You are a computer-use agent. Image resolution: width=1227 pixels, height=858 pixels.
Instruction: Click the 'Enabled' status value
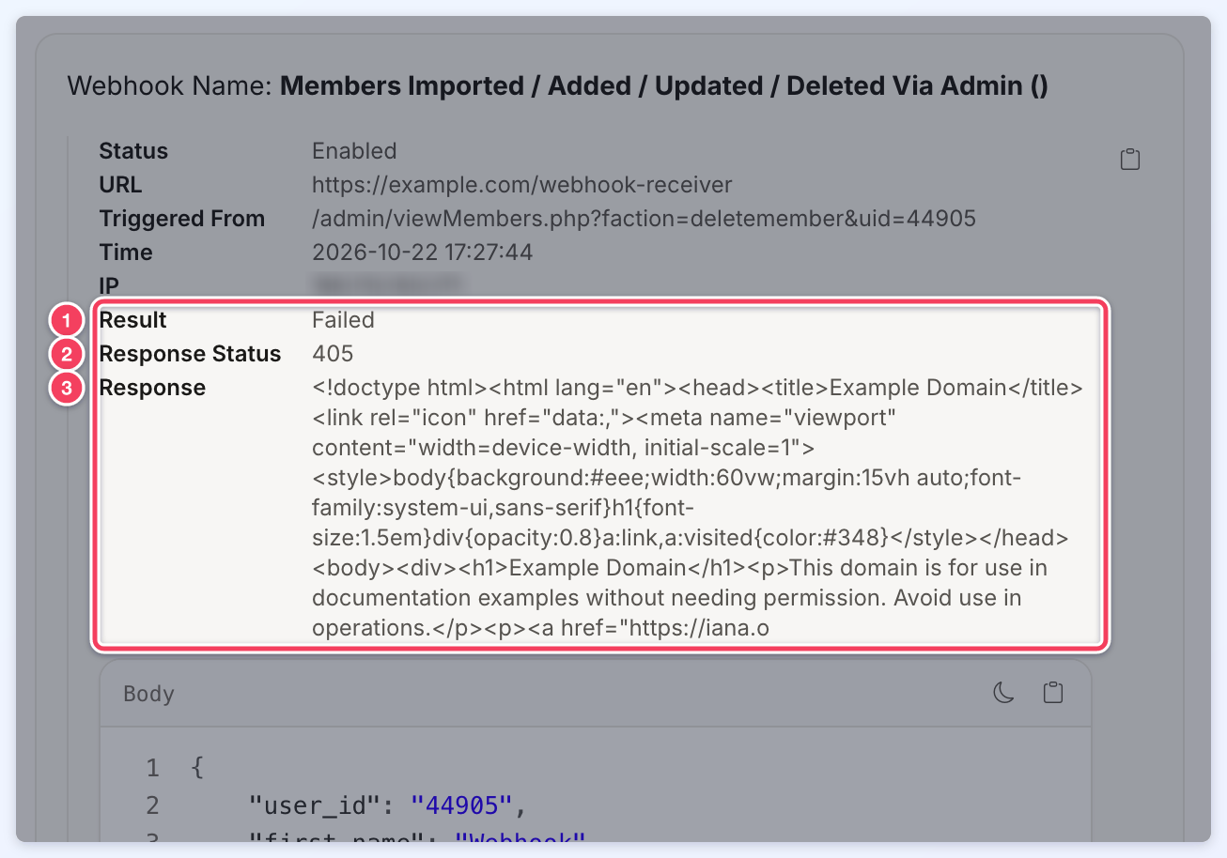[354, 151]
